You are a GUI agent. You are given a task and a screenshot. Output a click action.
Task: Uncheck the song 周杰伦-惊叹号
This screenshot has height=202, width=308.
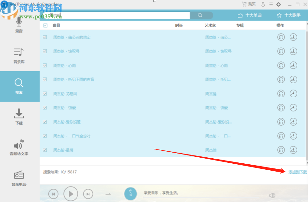45,51
